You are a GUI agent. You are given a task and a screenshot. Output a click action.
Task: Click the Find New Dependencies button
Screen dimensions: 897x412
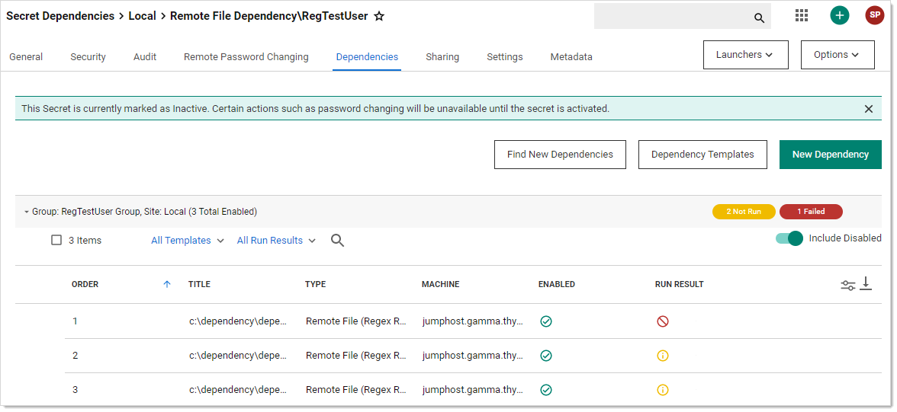click(560, 155)
